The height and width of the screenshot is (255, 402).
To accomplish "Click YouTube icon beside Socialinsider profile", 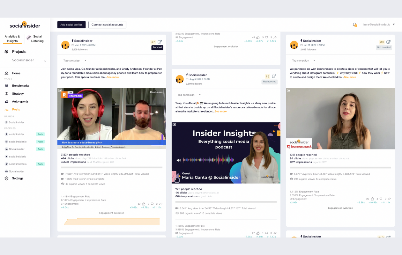I will point(6,171).
